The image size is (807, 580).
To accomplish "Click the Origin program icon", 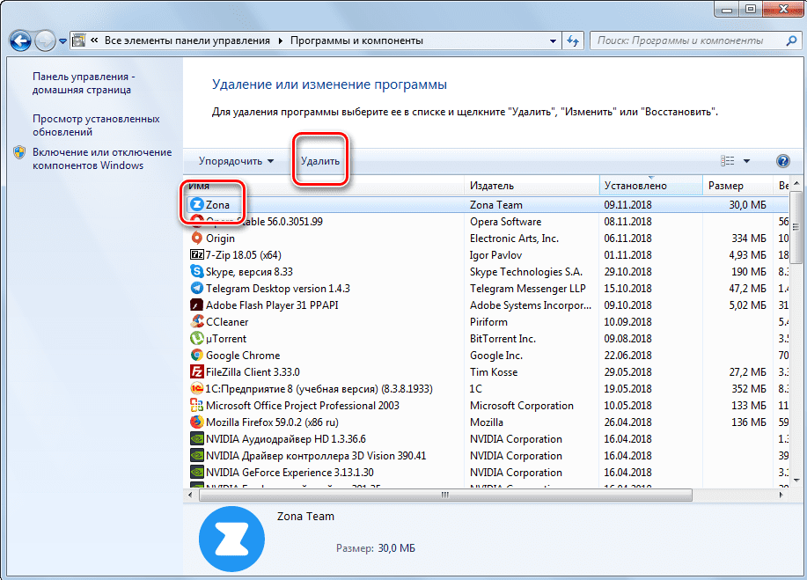I will pos(196,238).
